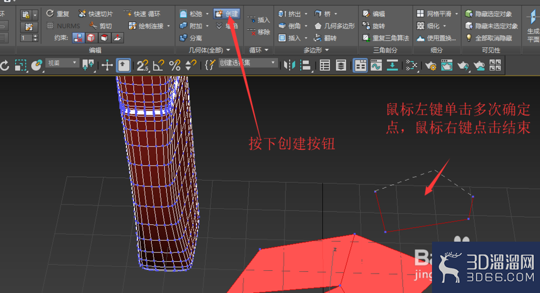
Task: Click 旋转 (Turn) triangulation tool
Action: (x=374, y=26)
